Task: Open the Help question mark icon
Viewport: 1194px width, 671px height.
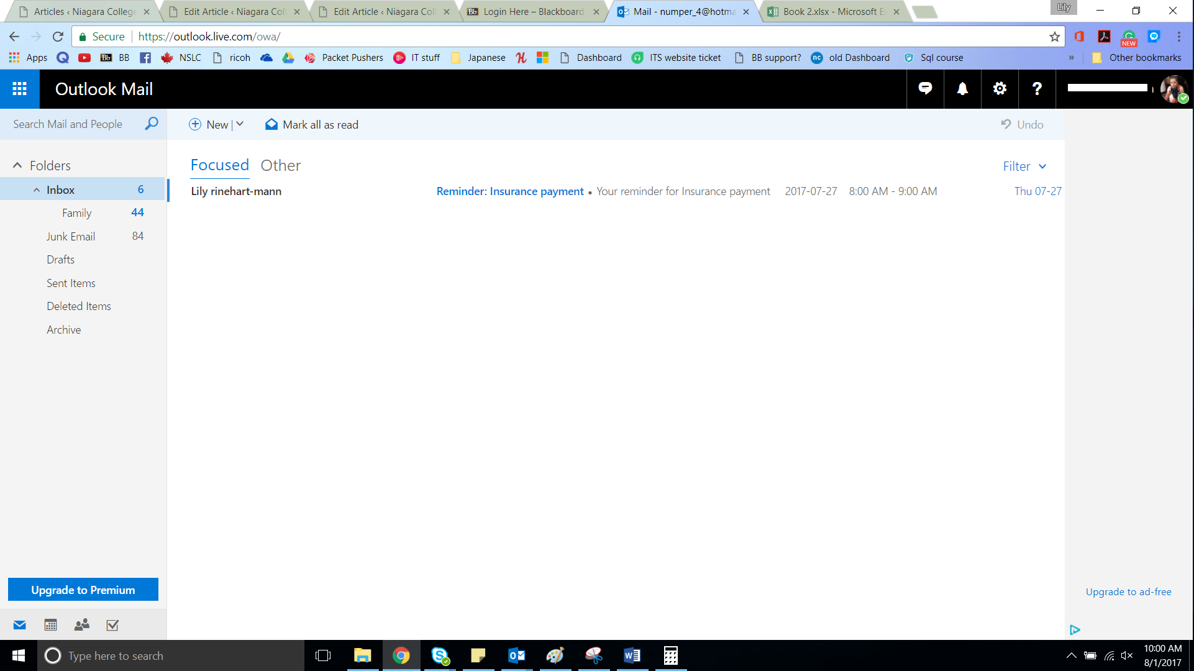Action: [x=1037, y=89]
